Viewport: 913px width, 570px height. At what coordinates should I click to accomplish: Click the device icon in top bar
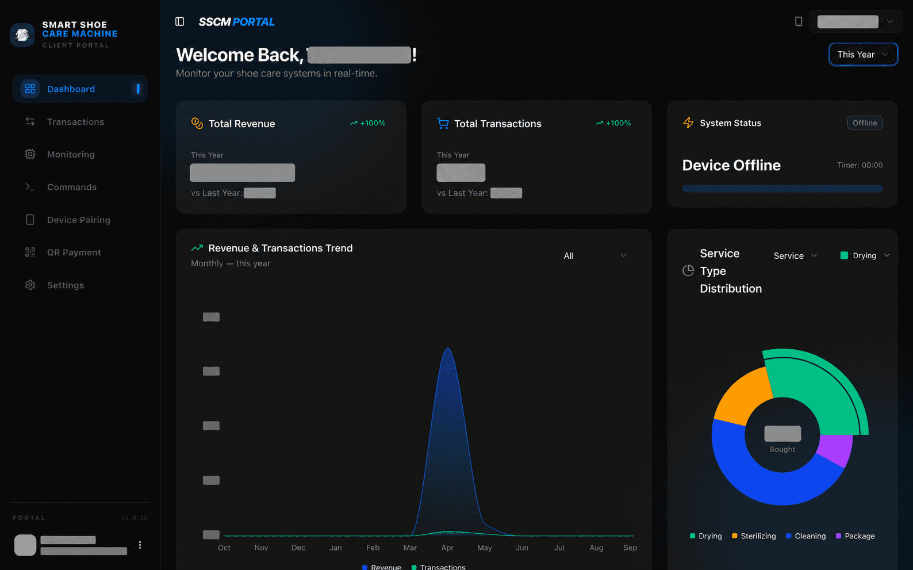coord(799,21)
